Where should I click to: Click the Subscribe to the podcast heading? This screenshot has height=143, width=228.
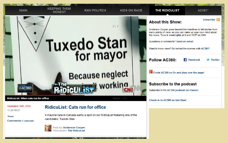tap(173, 84)
